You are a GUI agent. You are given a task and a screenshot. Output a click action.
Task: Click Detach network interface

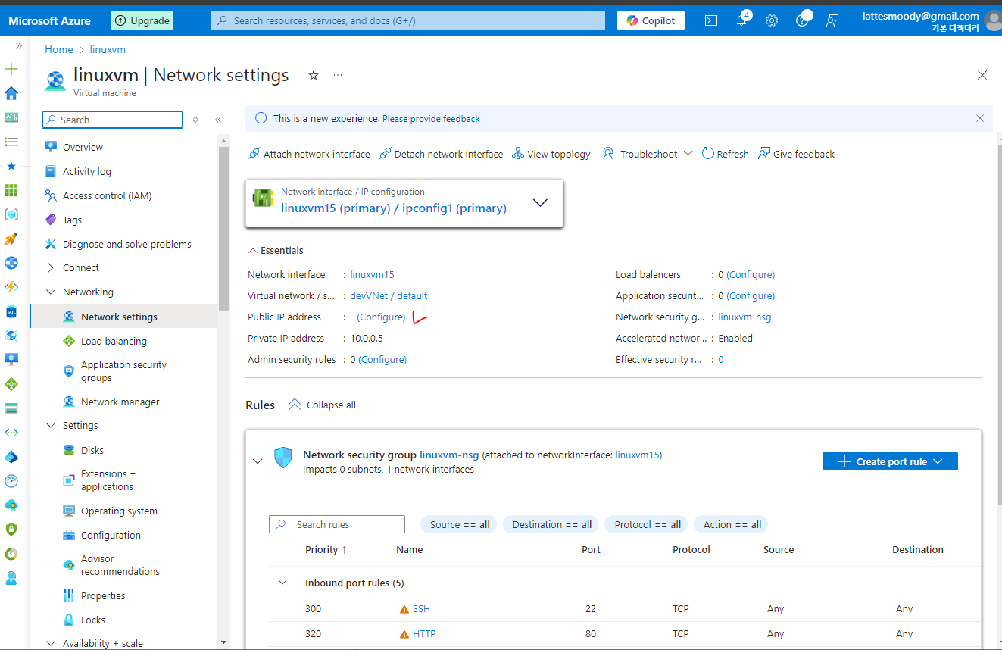tap(441, 154)
